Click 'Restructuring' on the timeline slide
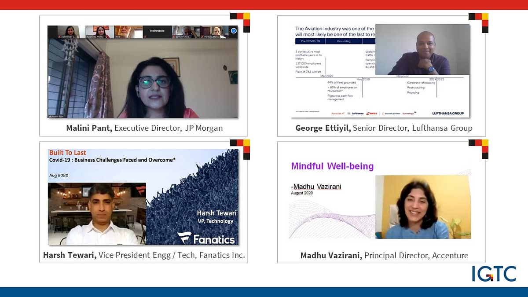The image size is (528, 297). pyautogui.click(x=416, y=88)
